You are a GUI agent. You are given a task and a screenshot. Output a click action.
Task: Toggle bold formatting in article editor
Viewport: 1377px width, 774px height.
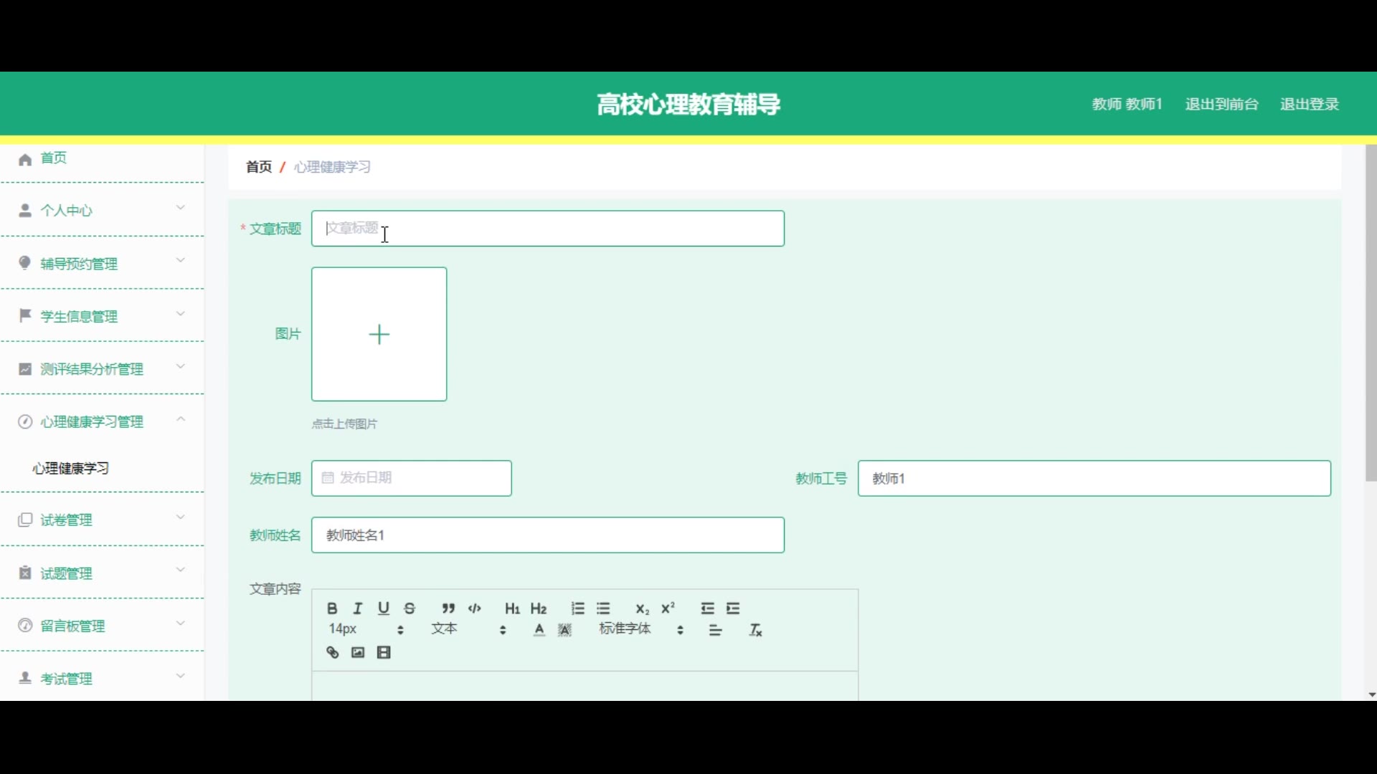pyautogui.click(x=332, y=608)
